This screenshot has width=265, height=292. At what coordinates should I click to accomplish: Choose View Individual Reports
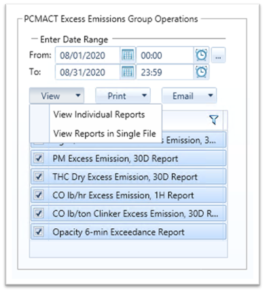click(99, 115)
